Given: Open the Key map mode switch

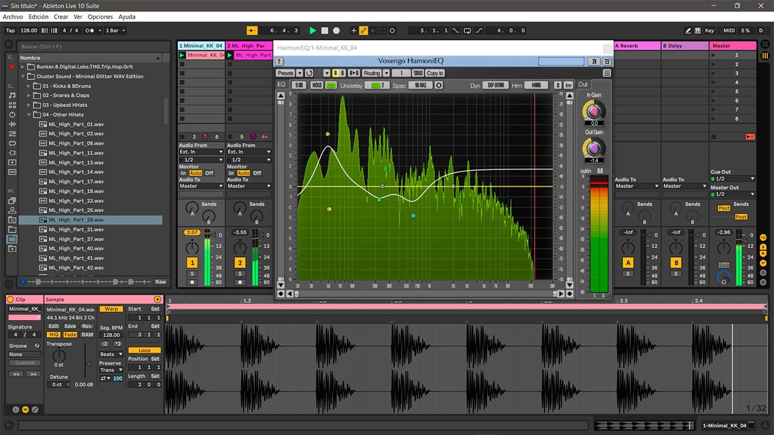Looking at the screenshot, I should [x=709, y=30].
